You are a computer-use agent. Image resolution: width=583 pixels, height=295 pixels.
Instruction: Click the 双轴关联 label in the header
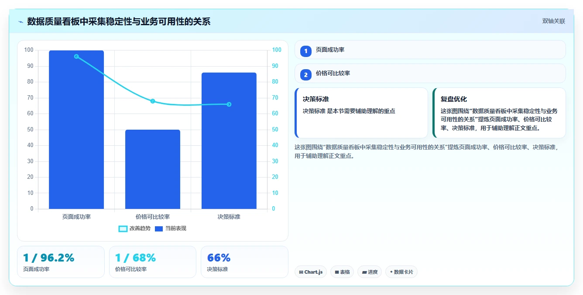(x=554, y=21)
